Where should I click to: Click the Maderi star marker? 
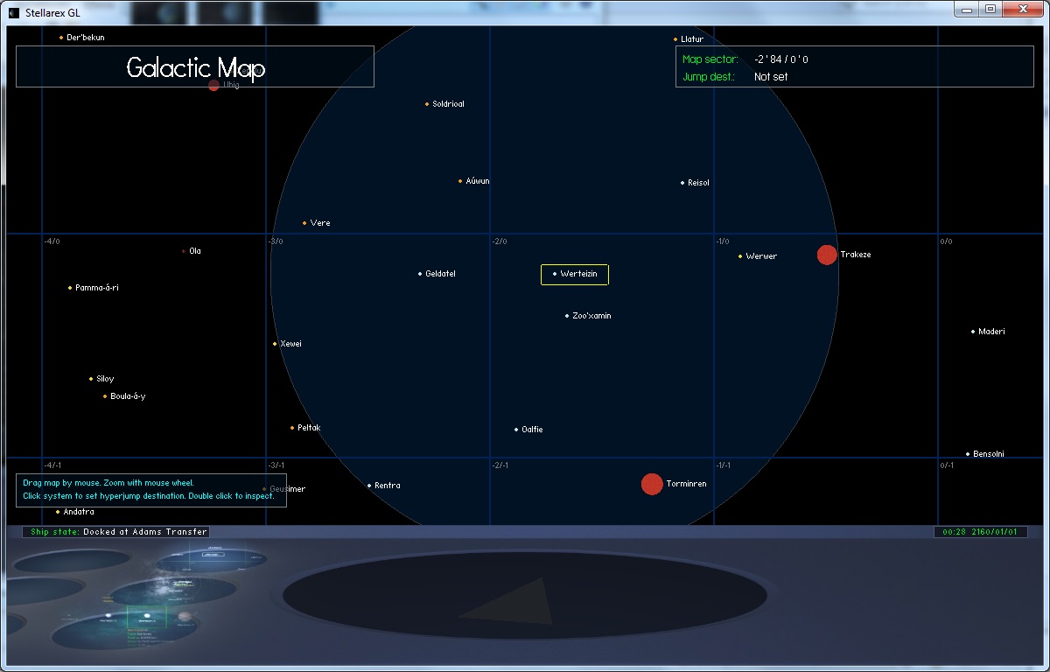pyautogui.click(x=973, y=332)
